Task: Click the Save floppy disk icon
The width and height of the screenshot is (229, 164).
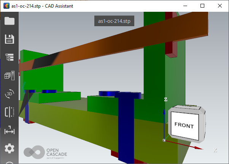Action: point(9,39)
